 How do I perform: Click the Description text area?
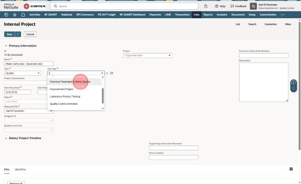point(263,82)
